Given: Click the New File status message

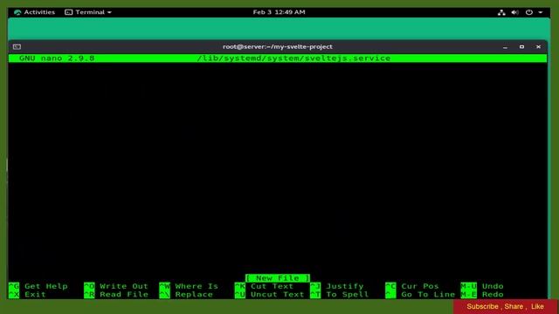Looking at the screenshot, I should click(278, 277).
